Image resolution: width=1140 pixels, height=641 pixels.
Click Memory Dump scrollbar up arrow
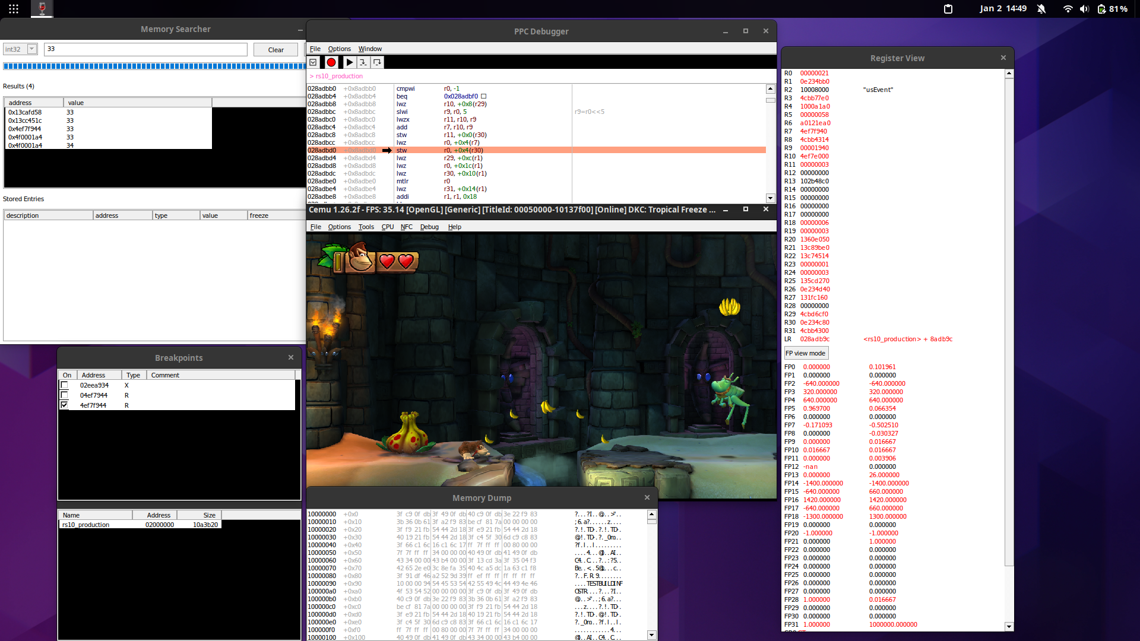(651, 514)
